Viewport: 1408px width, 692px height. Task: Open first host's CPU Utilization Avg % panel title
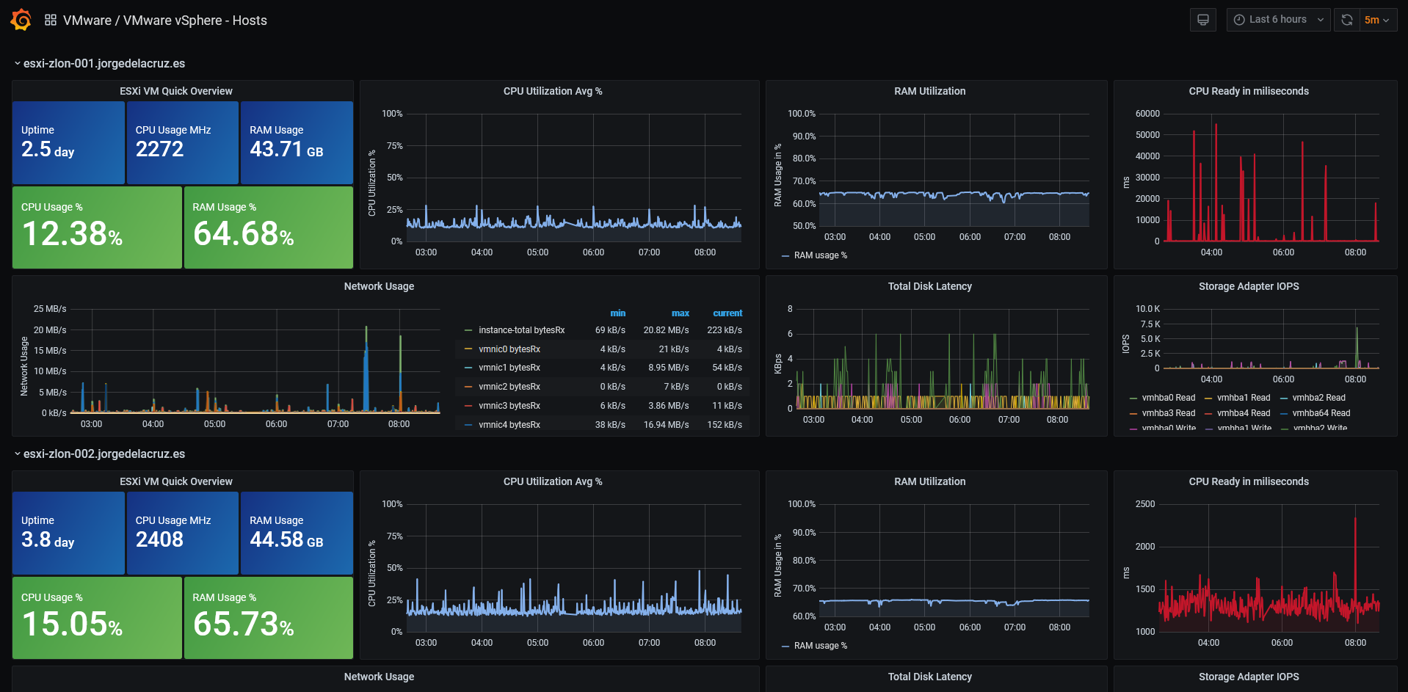tap(553, 91)
